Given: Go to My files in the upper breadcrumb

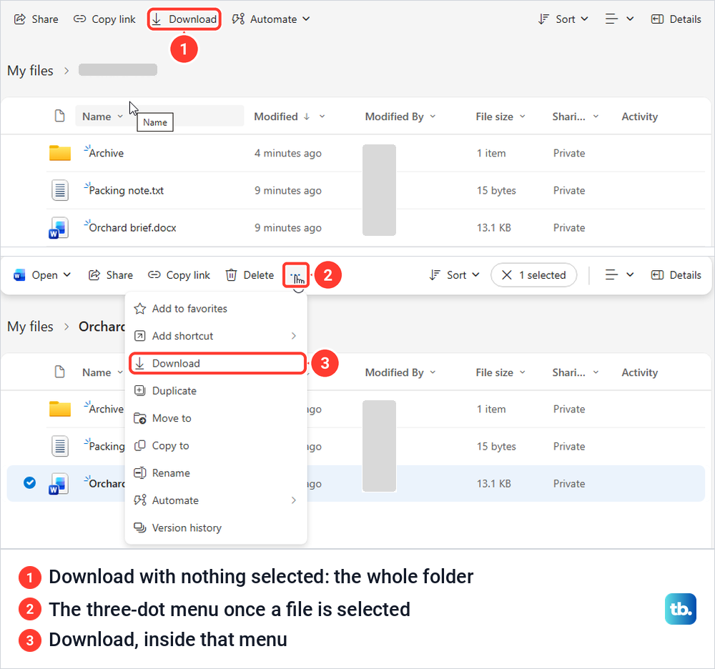Looking at the screenshot, I should tap(30, 71).
